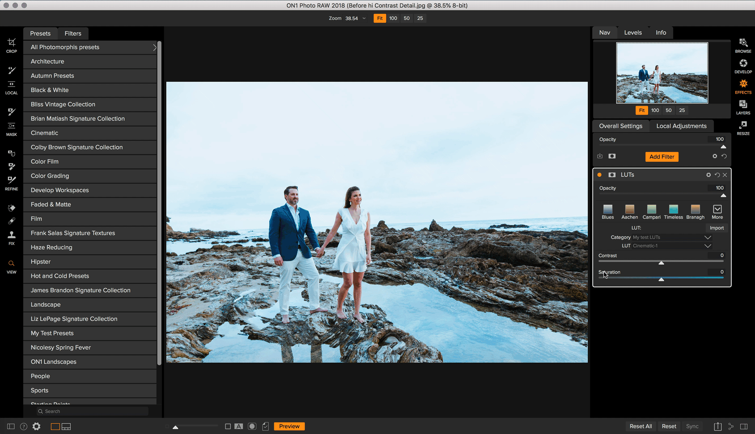Open preferences gear in bottom bar
Screen dimensions: 755x434
pyautogui.click(x=37, y=426)
